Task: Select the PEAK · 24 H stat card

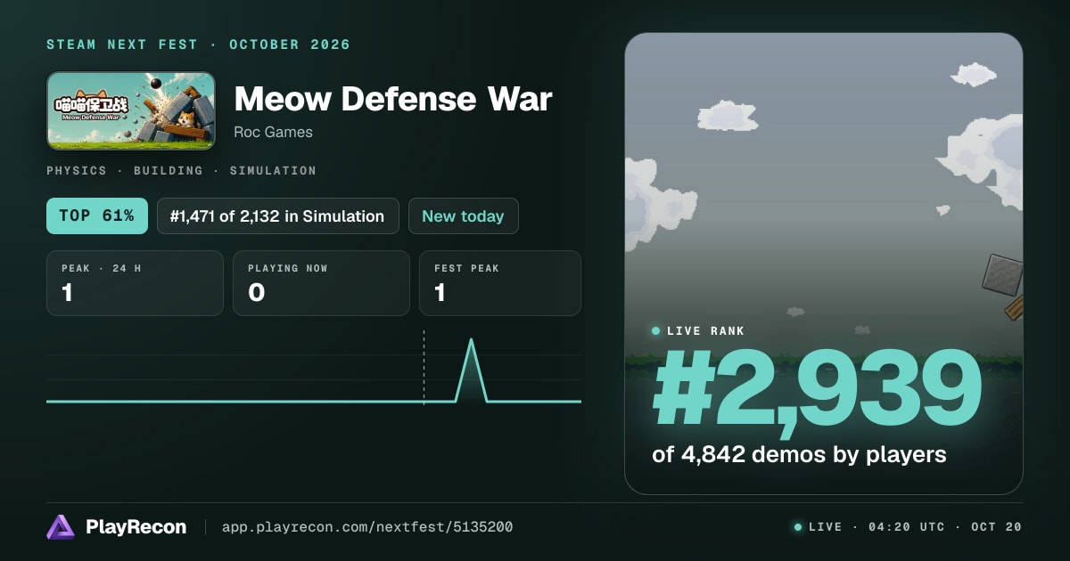Action: pos(135,283)
